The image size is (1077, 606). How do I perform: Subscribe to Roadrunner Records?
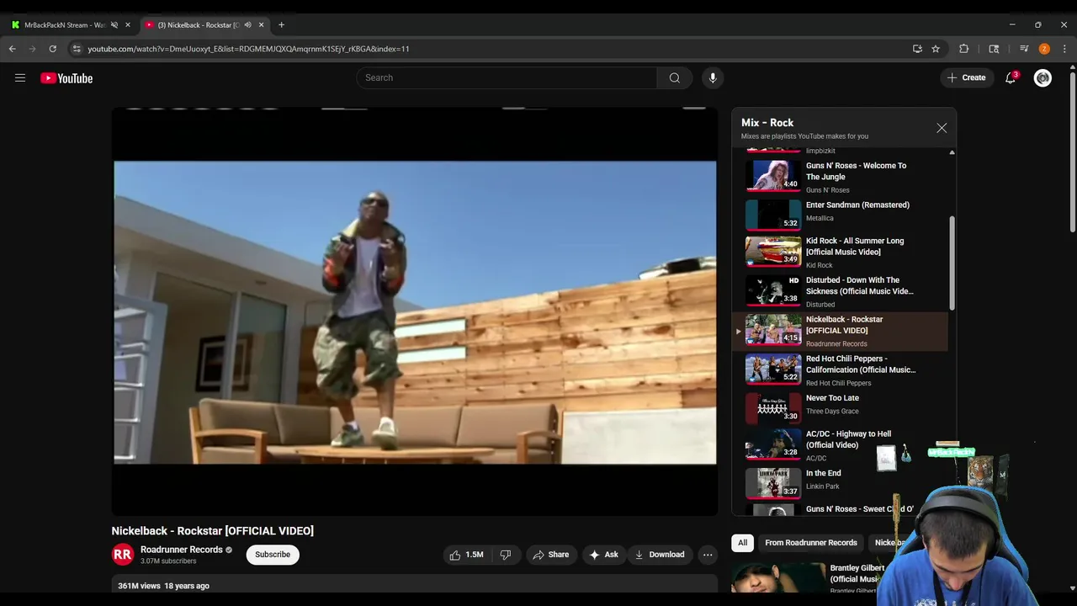pyautogui.click(x=273, y=555)
